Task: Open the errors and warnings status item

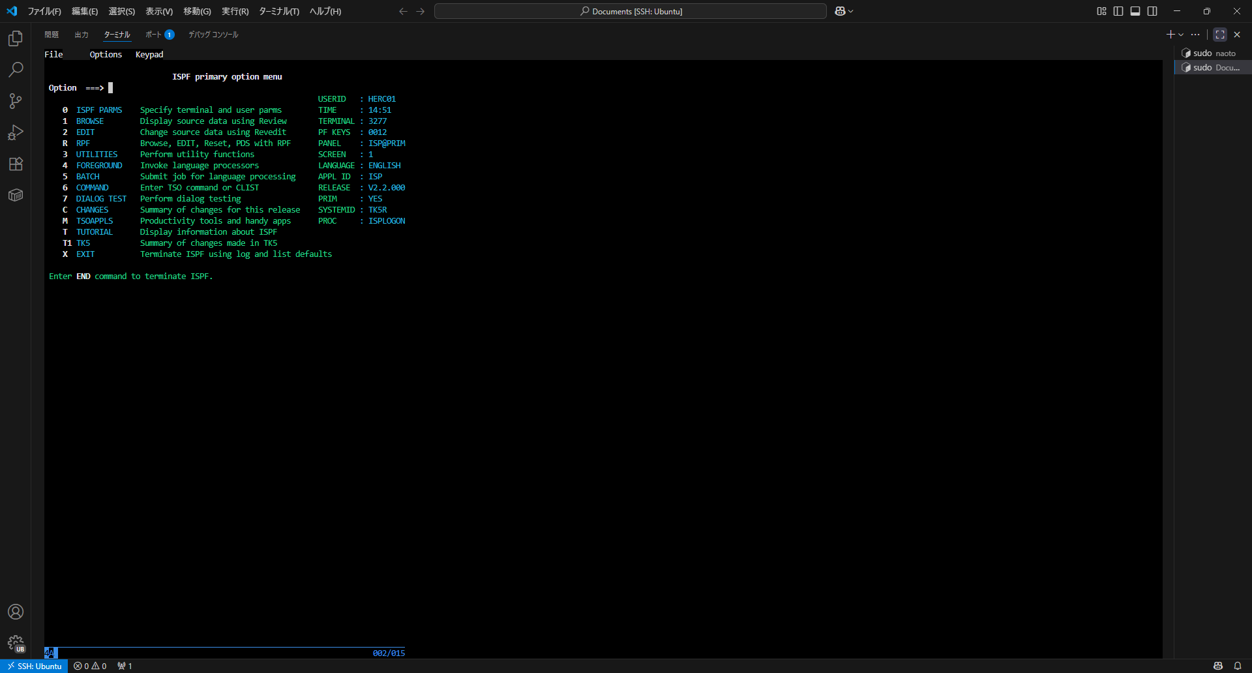Action: [90, 666]
